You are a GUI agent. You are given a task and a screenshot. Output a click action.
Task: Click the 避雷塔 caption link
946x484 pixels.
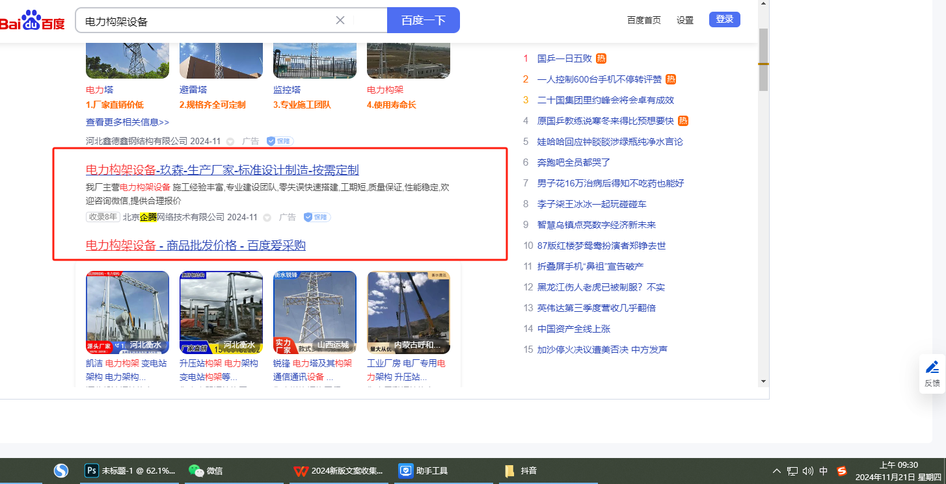pyautogui.click(x=193, y=90)
